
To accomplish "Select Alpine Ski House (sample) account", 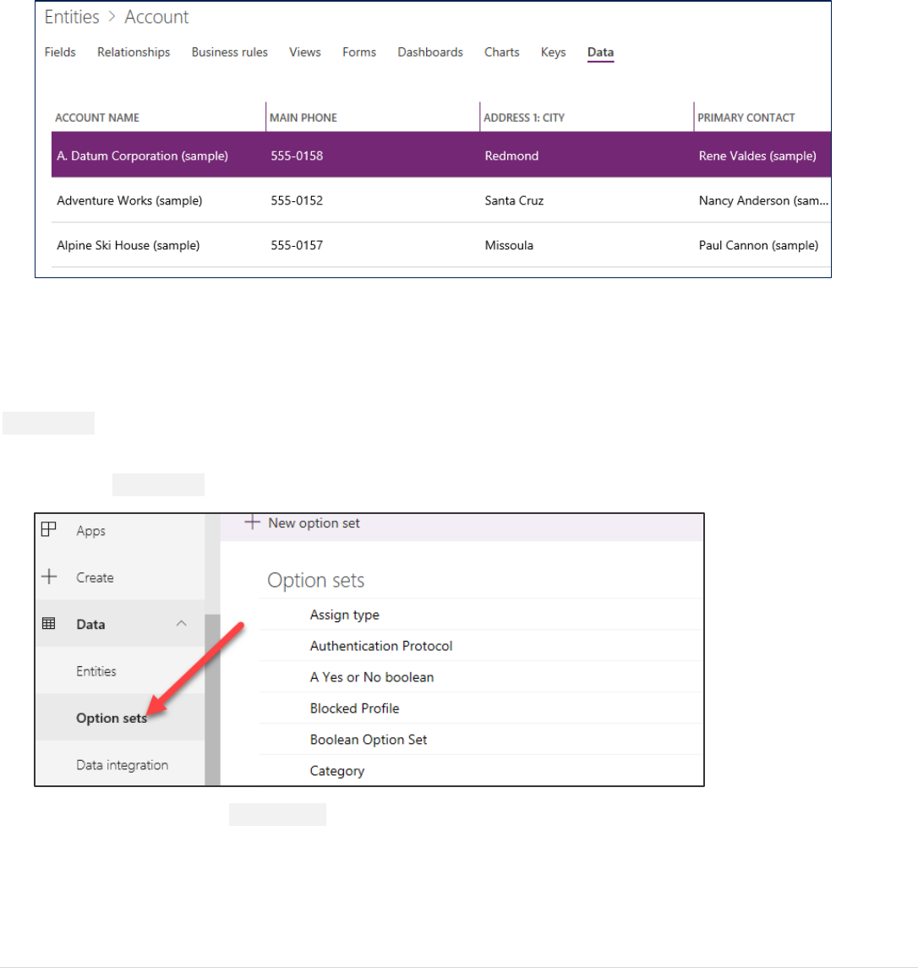I will 128,246.
